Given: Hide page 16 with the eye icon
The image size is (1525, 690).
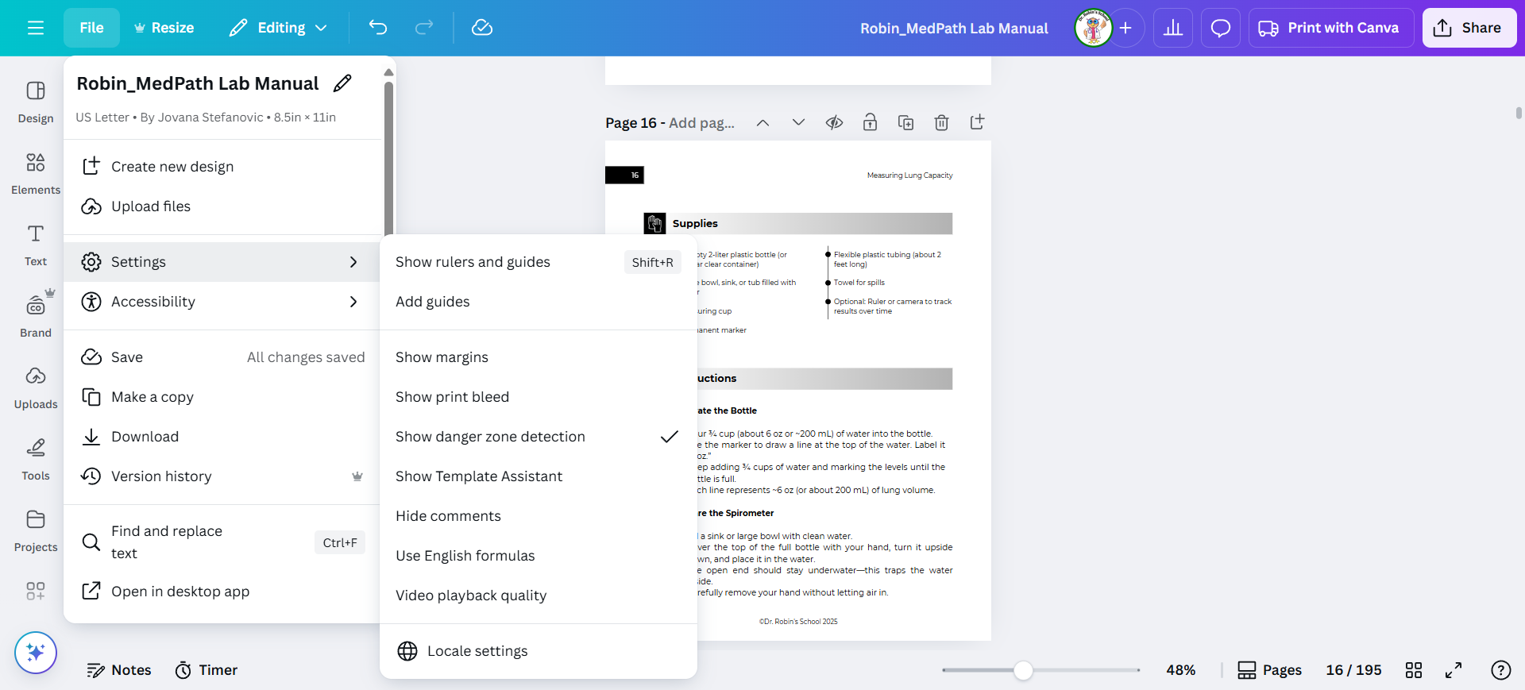Looking at the screenshot, I should (x=834, y=122).
